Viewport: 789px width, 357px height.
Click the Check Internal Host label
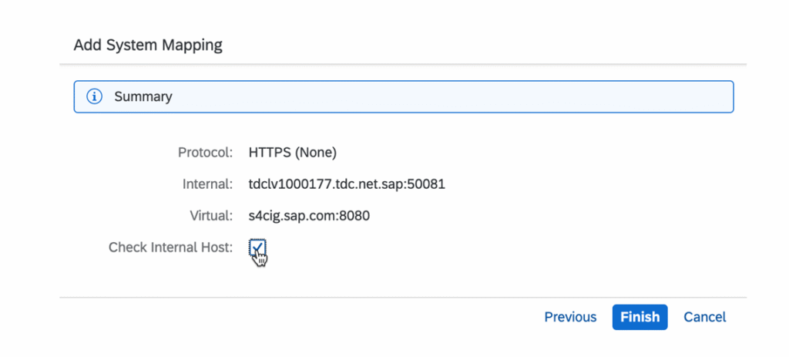(170, 248)
